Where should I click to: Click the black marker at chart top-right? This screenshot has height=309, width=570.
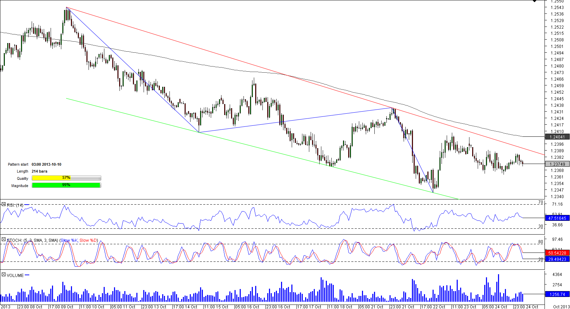(x=535, y=1)
